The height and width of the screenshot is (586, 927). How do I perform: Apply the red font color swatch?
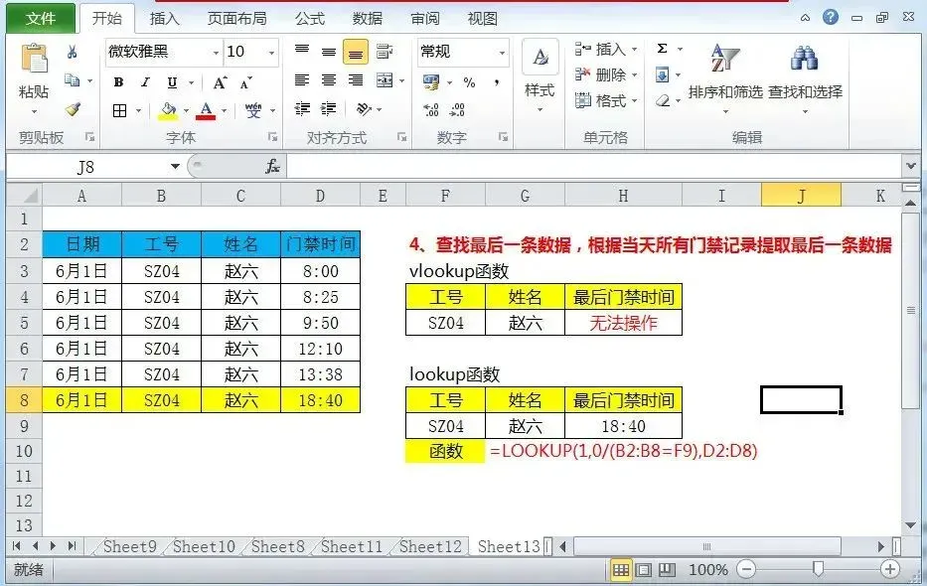pos(206,110)
